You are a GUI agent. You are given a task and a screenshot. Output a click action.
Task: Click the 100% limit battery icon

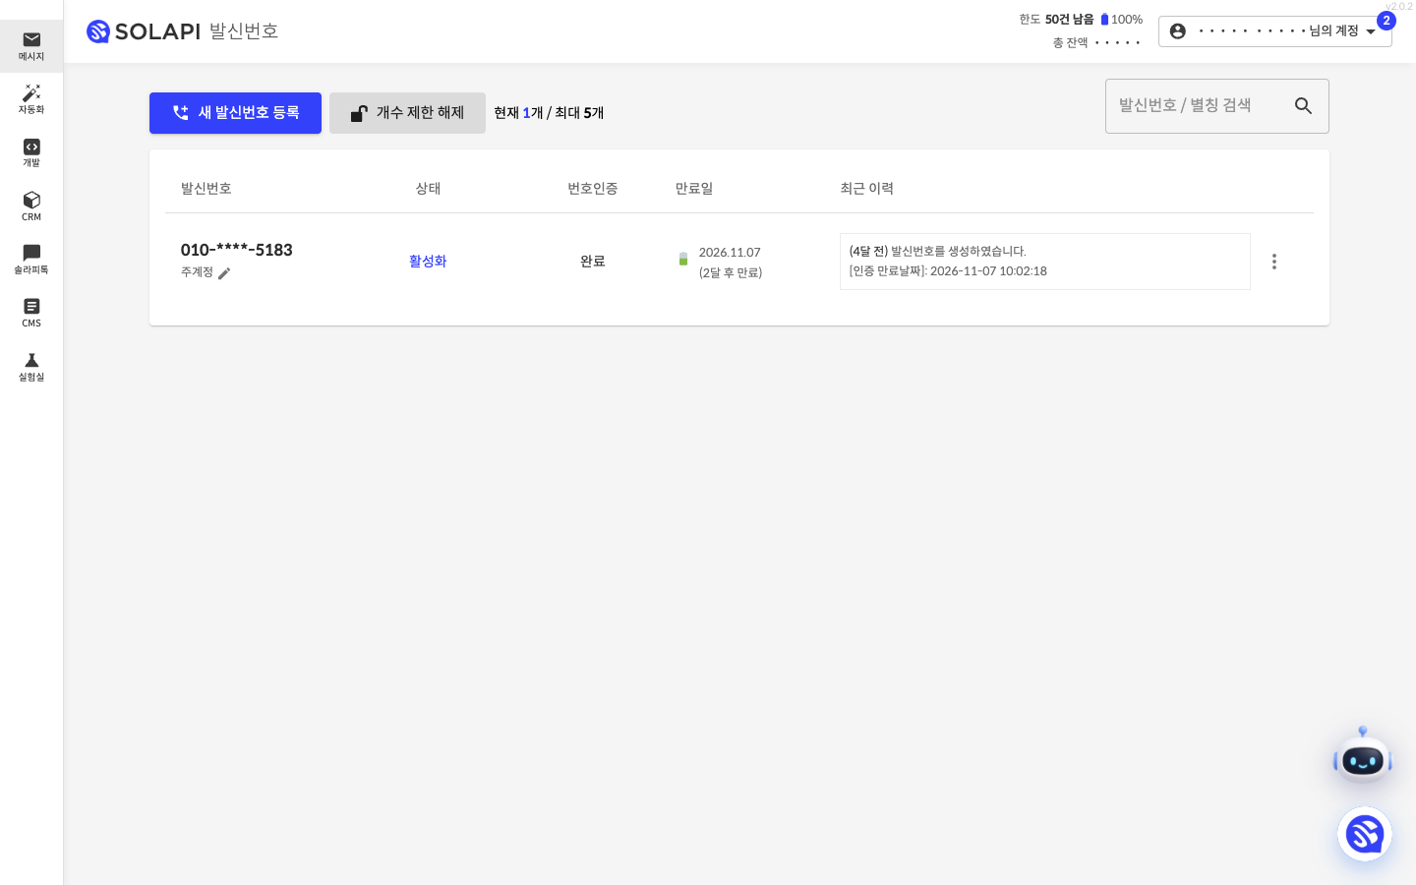point(1104,19)
